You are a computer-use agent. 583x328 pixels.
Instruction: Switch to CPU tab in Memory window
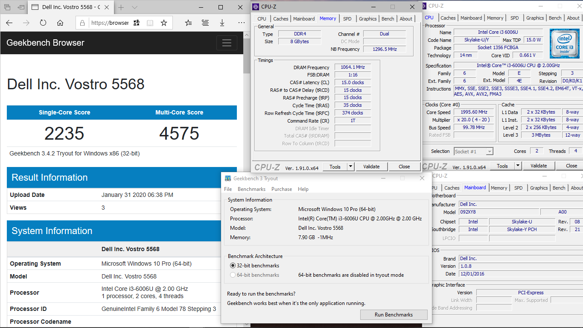(x=262, y=19)
